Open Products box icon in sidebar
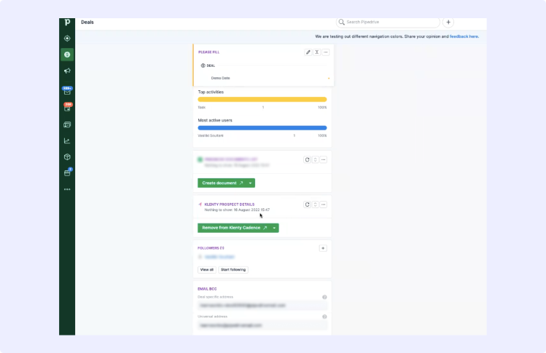 [x=67, y=156]
